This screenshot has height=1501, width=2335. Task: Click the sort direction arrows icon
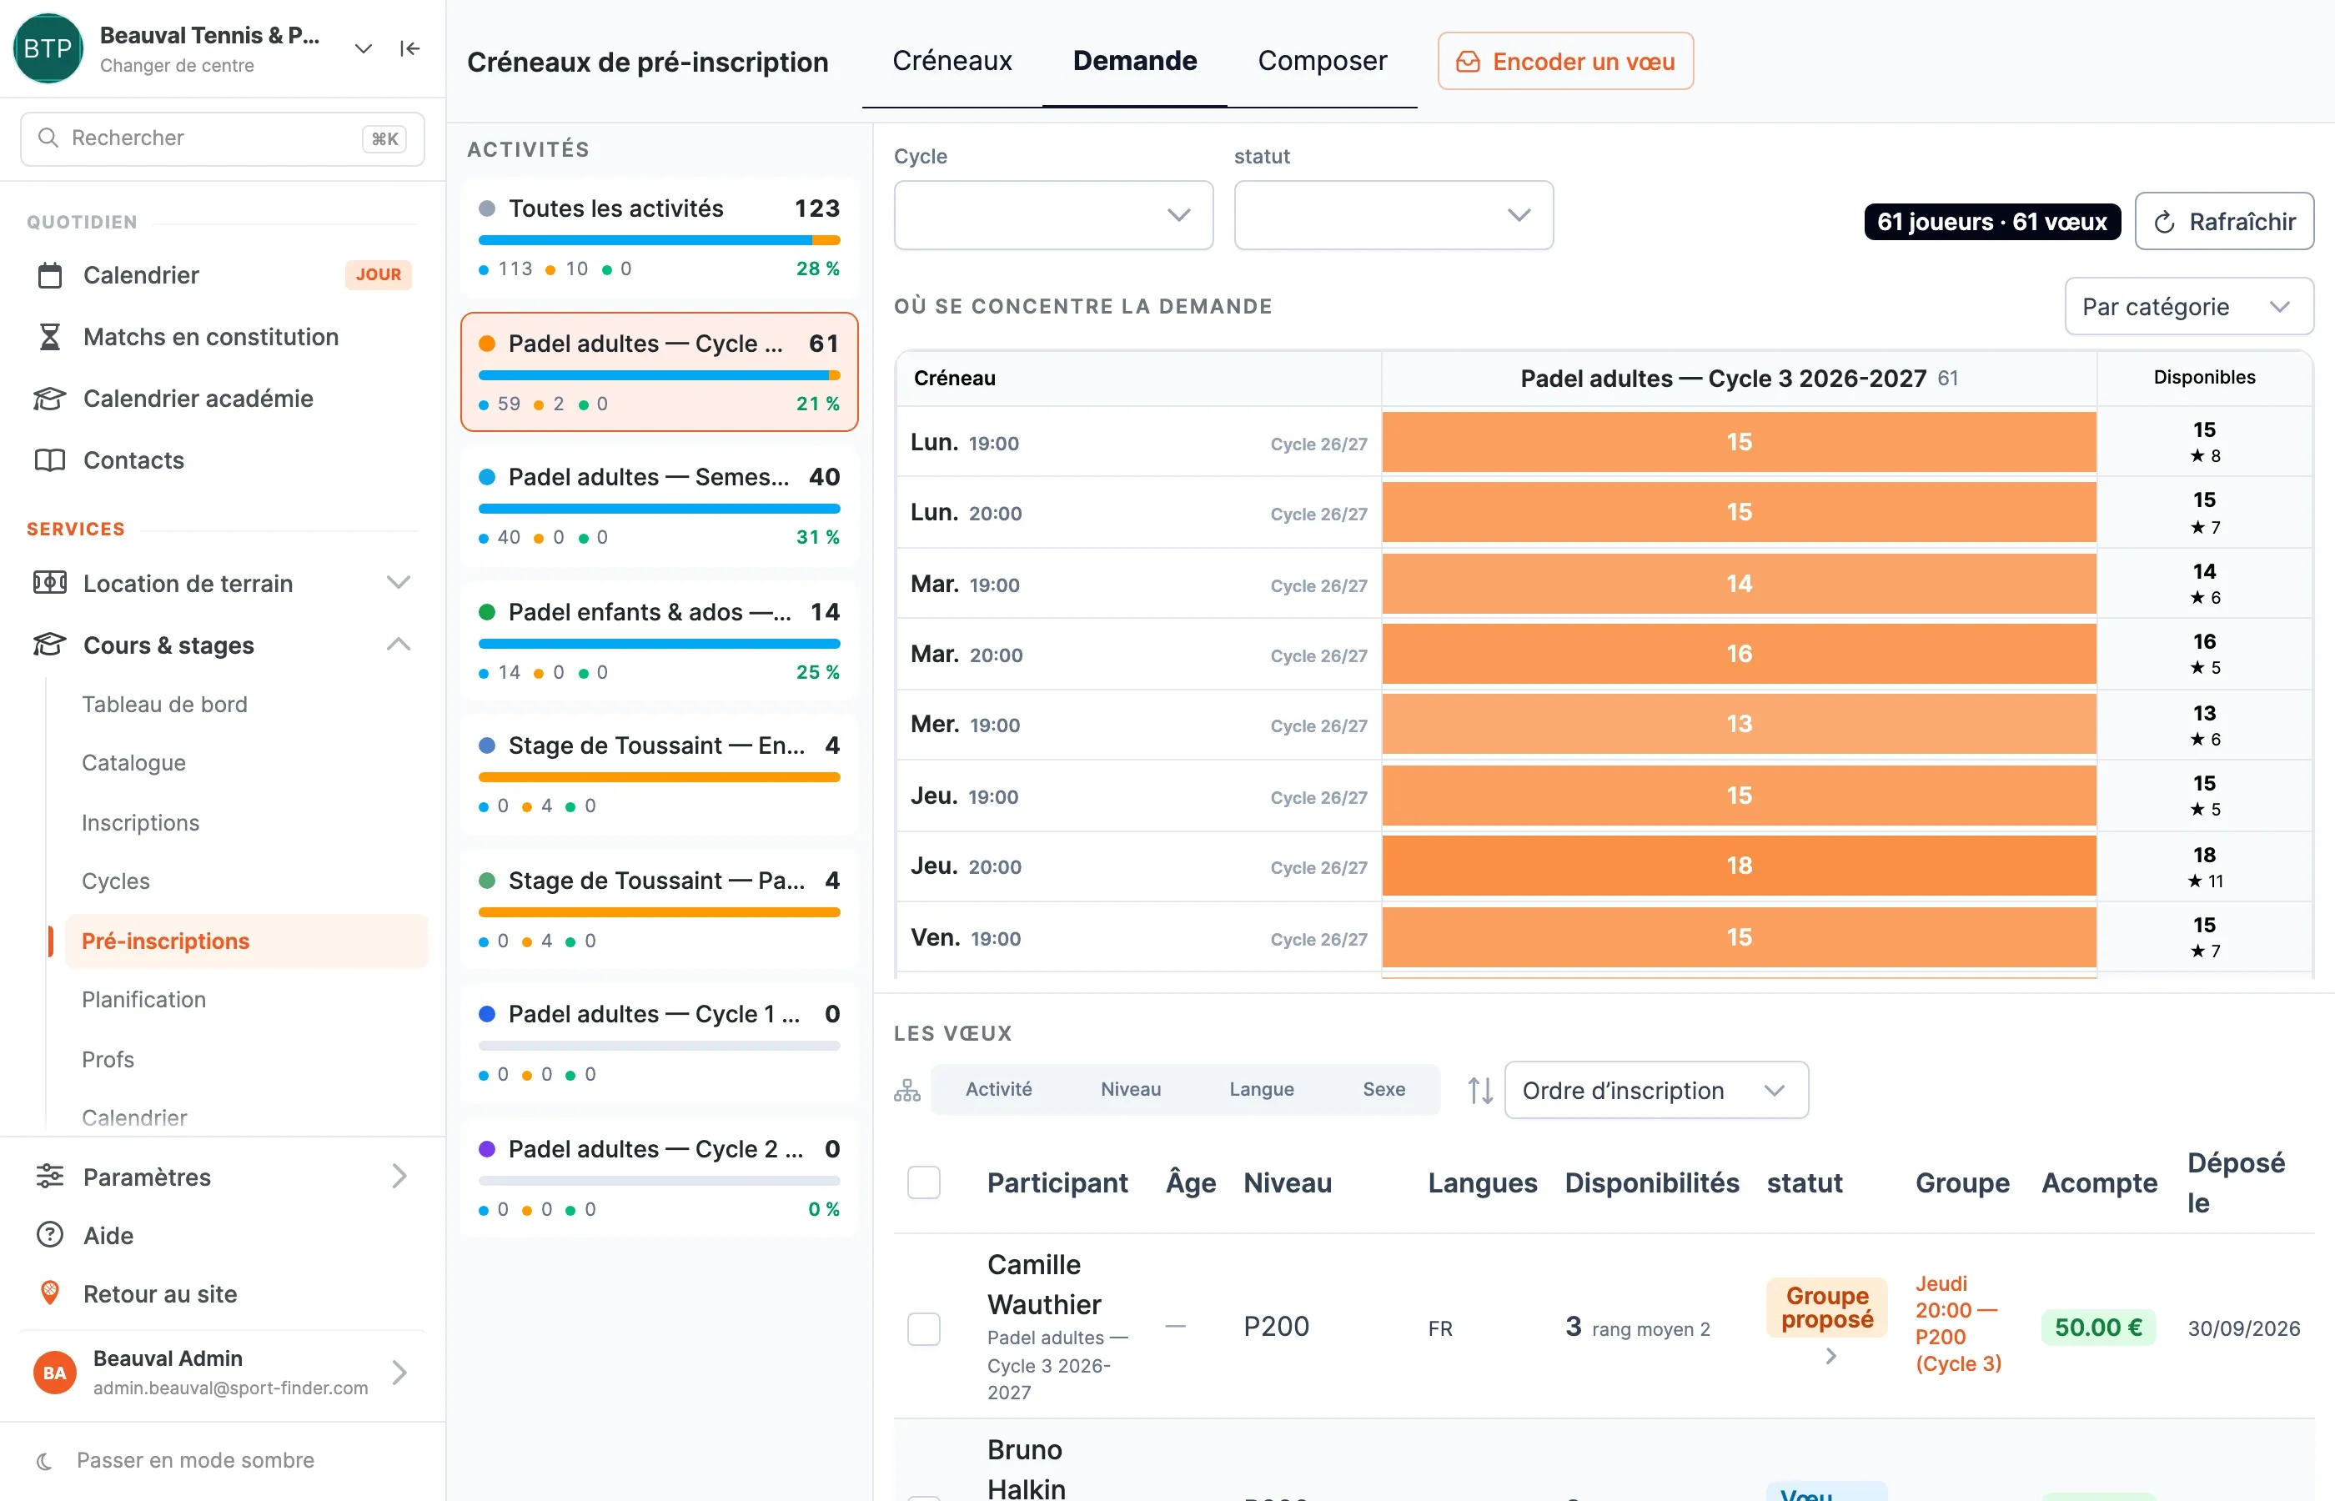point(1480,1090)
